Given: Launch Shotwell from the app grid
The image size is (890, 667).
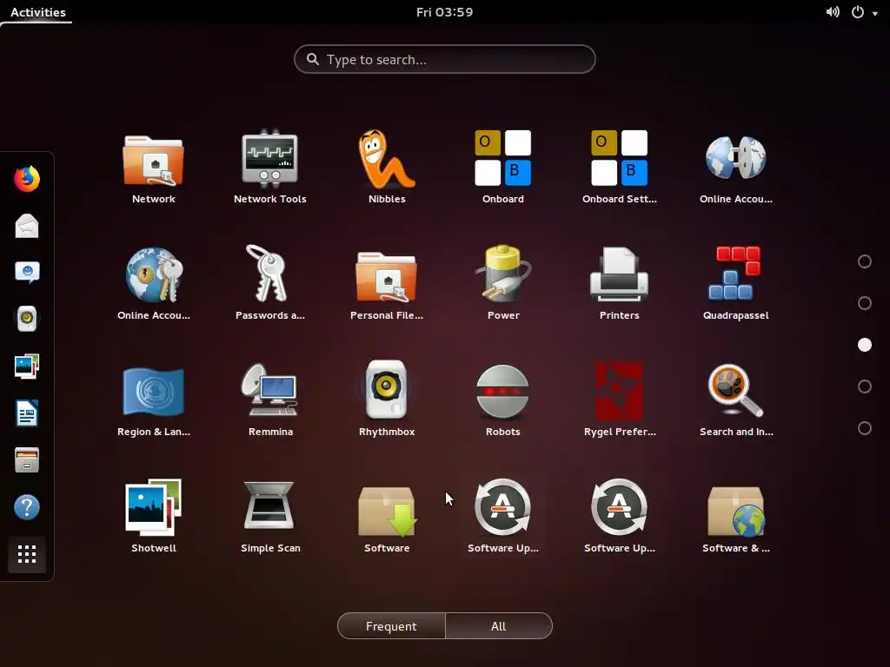Looking at the screenshot, I should (x=153, y=516).
